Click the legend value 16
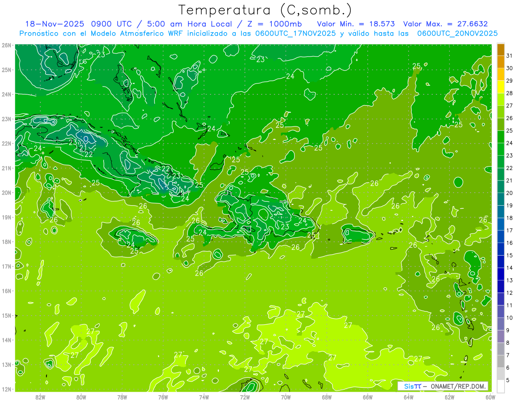 tap(509, 243)
